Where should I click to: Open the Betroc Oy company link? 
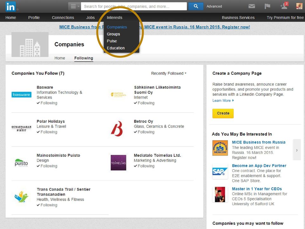tap(143, 121)
